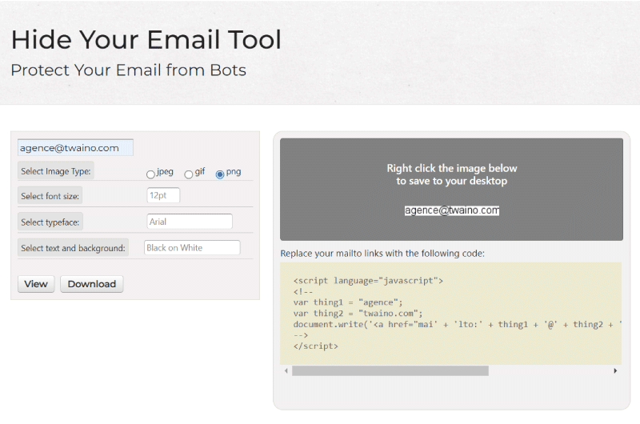Click the '<script language="javascript">' line
Viewport: 640px width, 424px height.
tap(368, 281)
